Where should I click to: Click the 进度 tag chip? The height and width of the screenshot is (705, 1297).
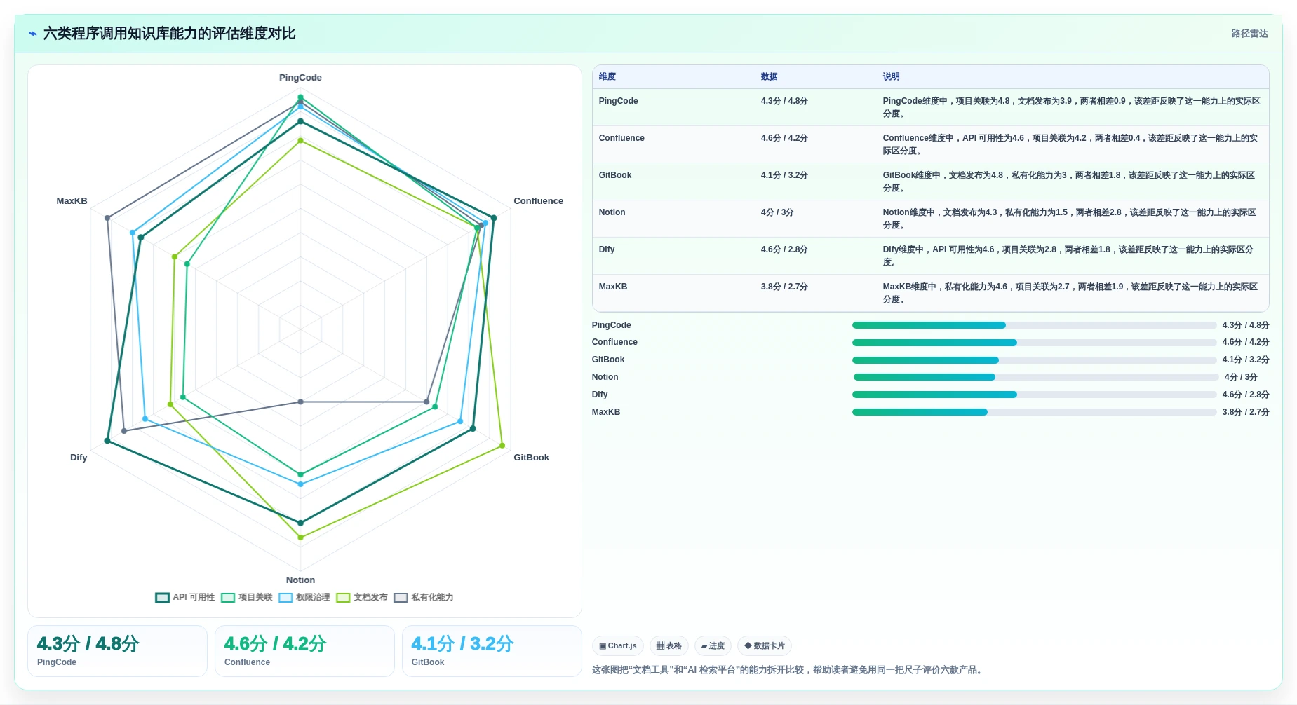pyautogui.click(x=713, y=646)
